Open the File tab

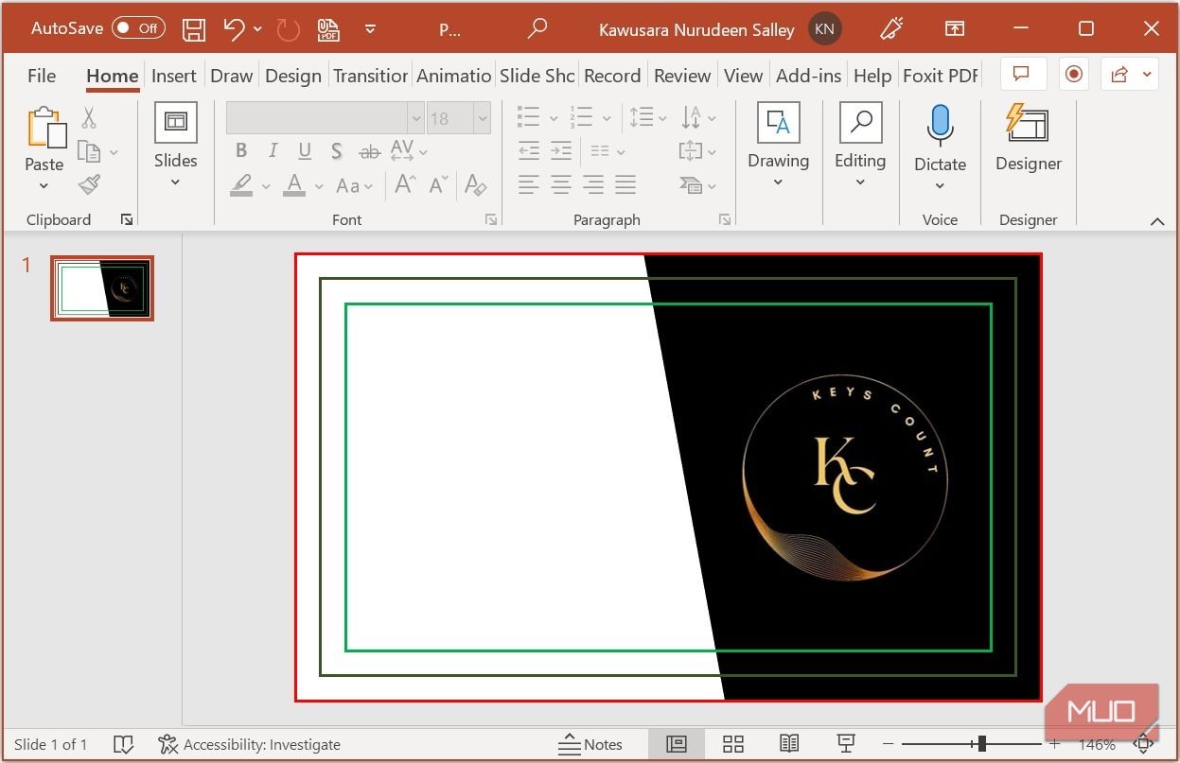[42, 76]
